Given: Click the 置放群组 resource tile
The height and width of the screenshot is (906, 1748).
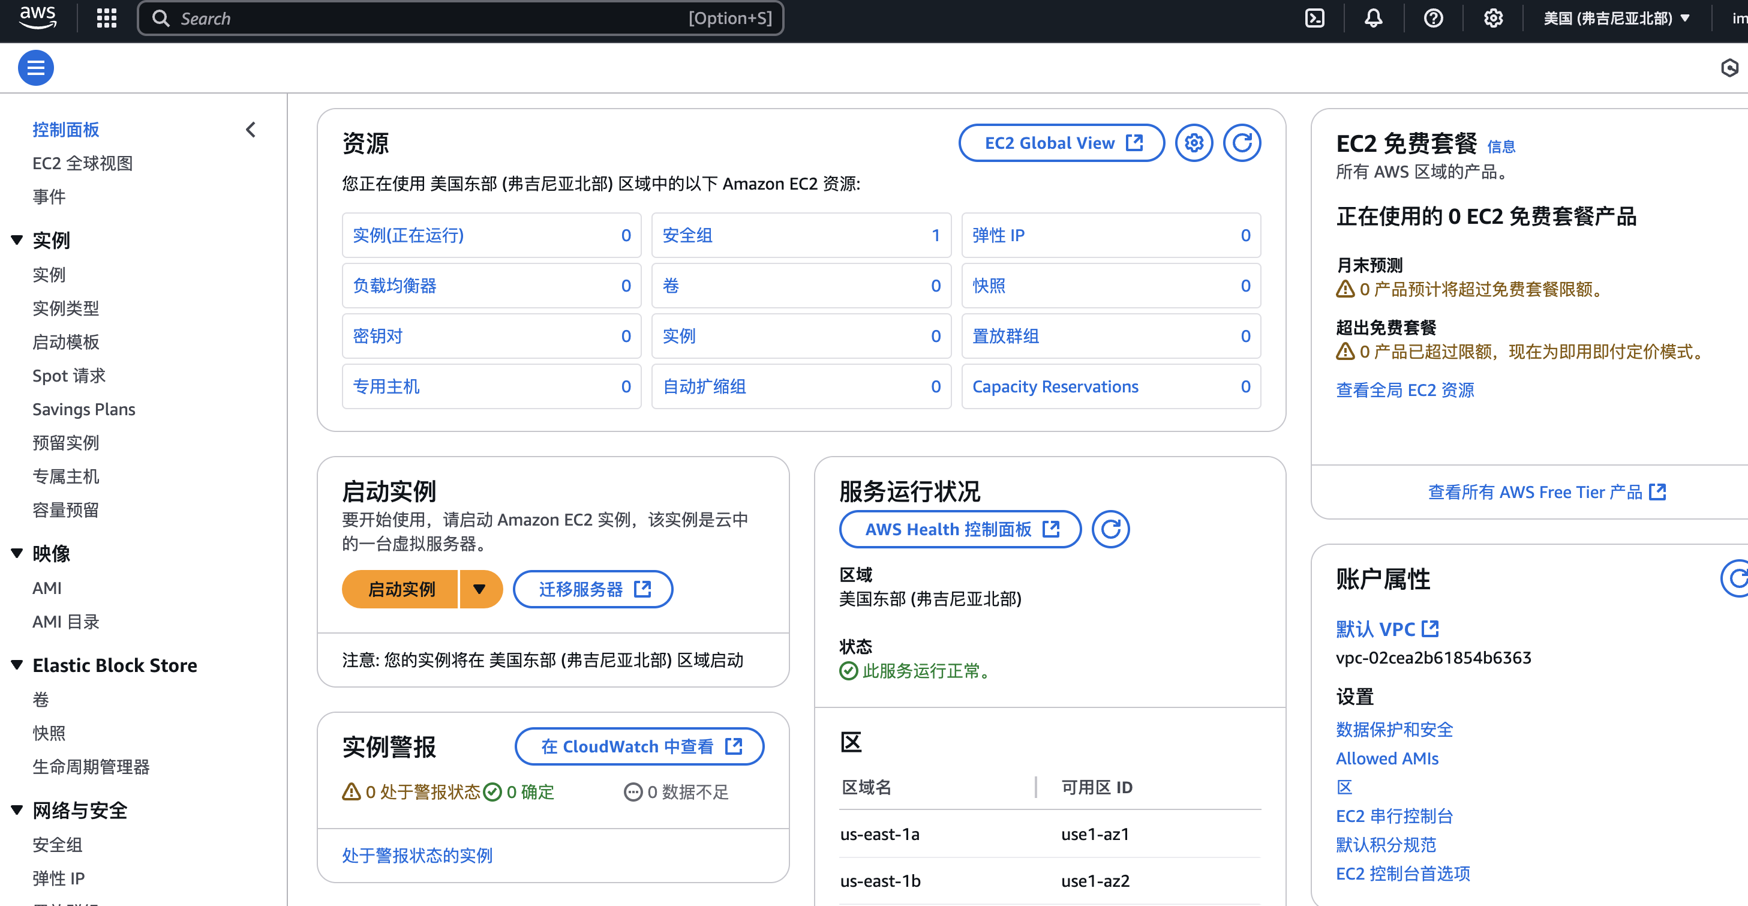Looking at the screenshot, I should tap(1111, 336).
